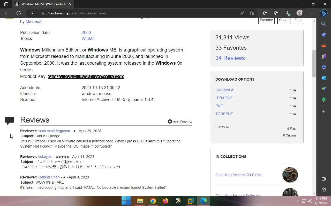Click scrollbar down arrow
Viewport: 331px width, 206px height.
pyautogui.click(x=314, y=193)
